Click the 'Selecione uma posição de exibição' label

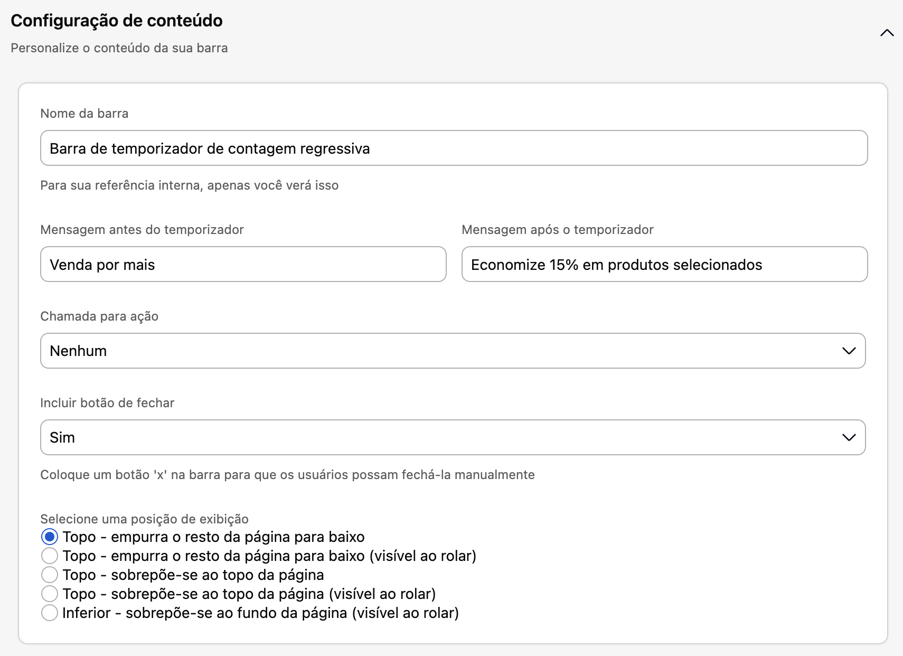click(144, 519)
